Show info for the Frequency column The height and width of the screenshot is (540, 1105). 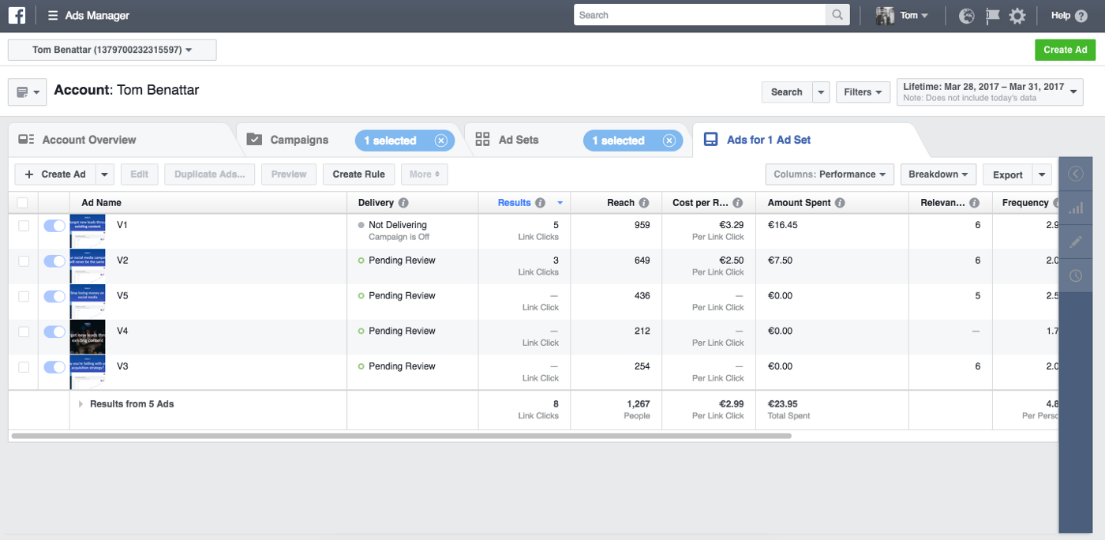tap(1054, 203)
